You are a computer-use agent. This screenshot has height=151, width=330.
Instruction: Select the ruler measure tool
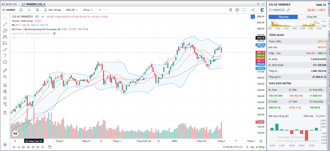tap(5, 70)
